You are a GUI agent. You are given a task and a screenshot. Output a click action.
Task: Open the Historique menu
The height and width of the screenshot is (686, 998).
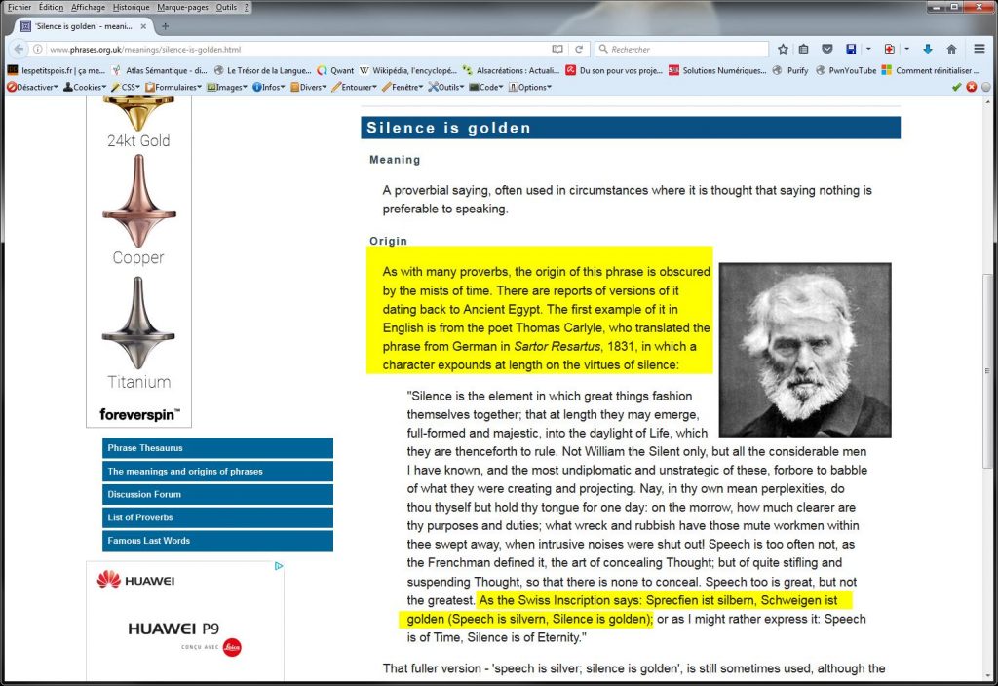[x=131, y=7]
